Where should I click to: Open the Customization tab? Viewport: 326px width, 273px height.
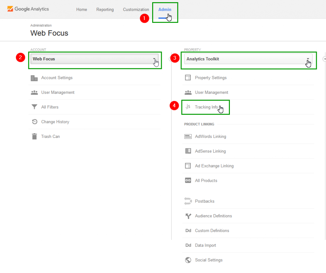tap(136, 10)
